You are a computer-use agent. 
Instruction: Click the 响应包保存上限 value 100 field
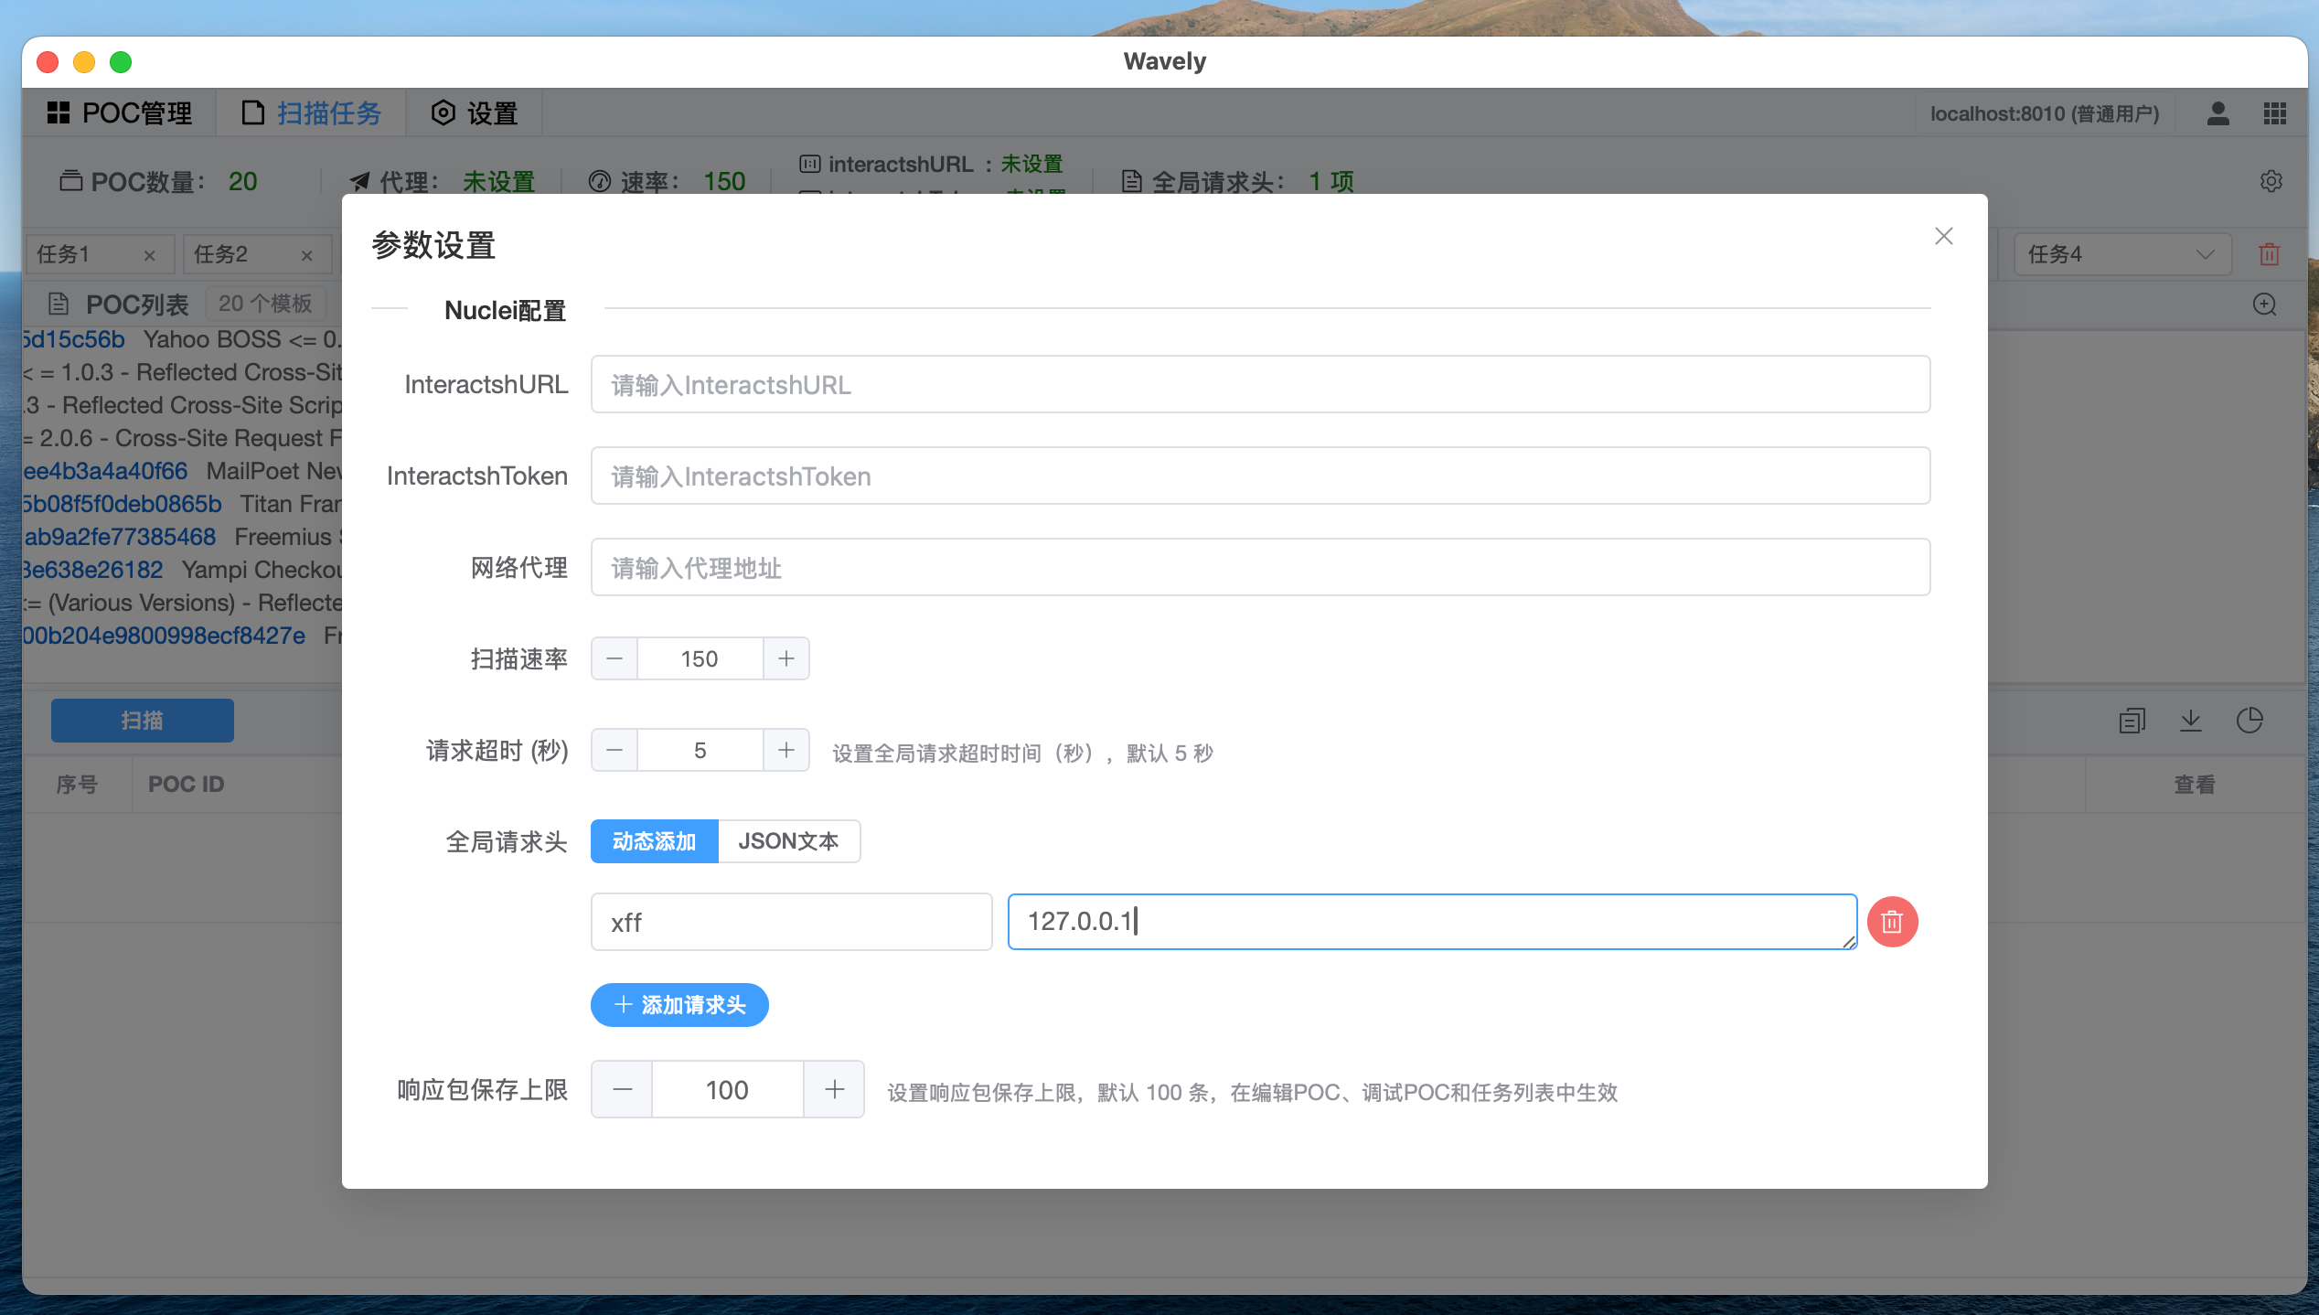[x=727, y=1089]
